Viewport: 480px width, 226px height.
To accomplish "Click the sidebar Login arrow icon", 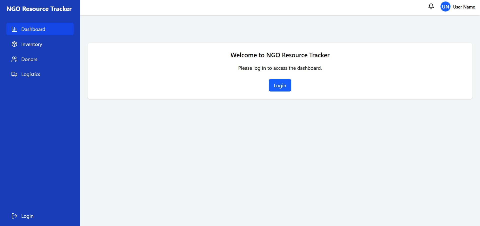I will click(14, 216).
